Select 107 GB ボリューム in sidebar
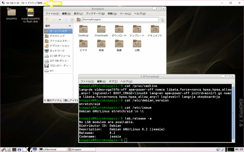This screenshot has width=244, height=152. tap(58, 61)
